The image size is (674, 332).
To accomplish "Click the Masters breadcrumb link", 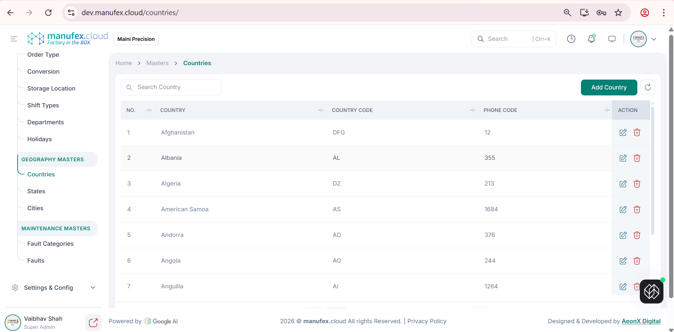I will click(x=157, y=63).
